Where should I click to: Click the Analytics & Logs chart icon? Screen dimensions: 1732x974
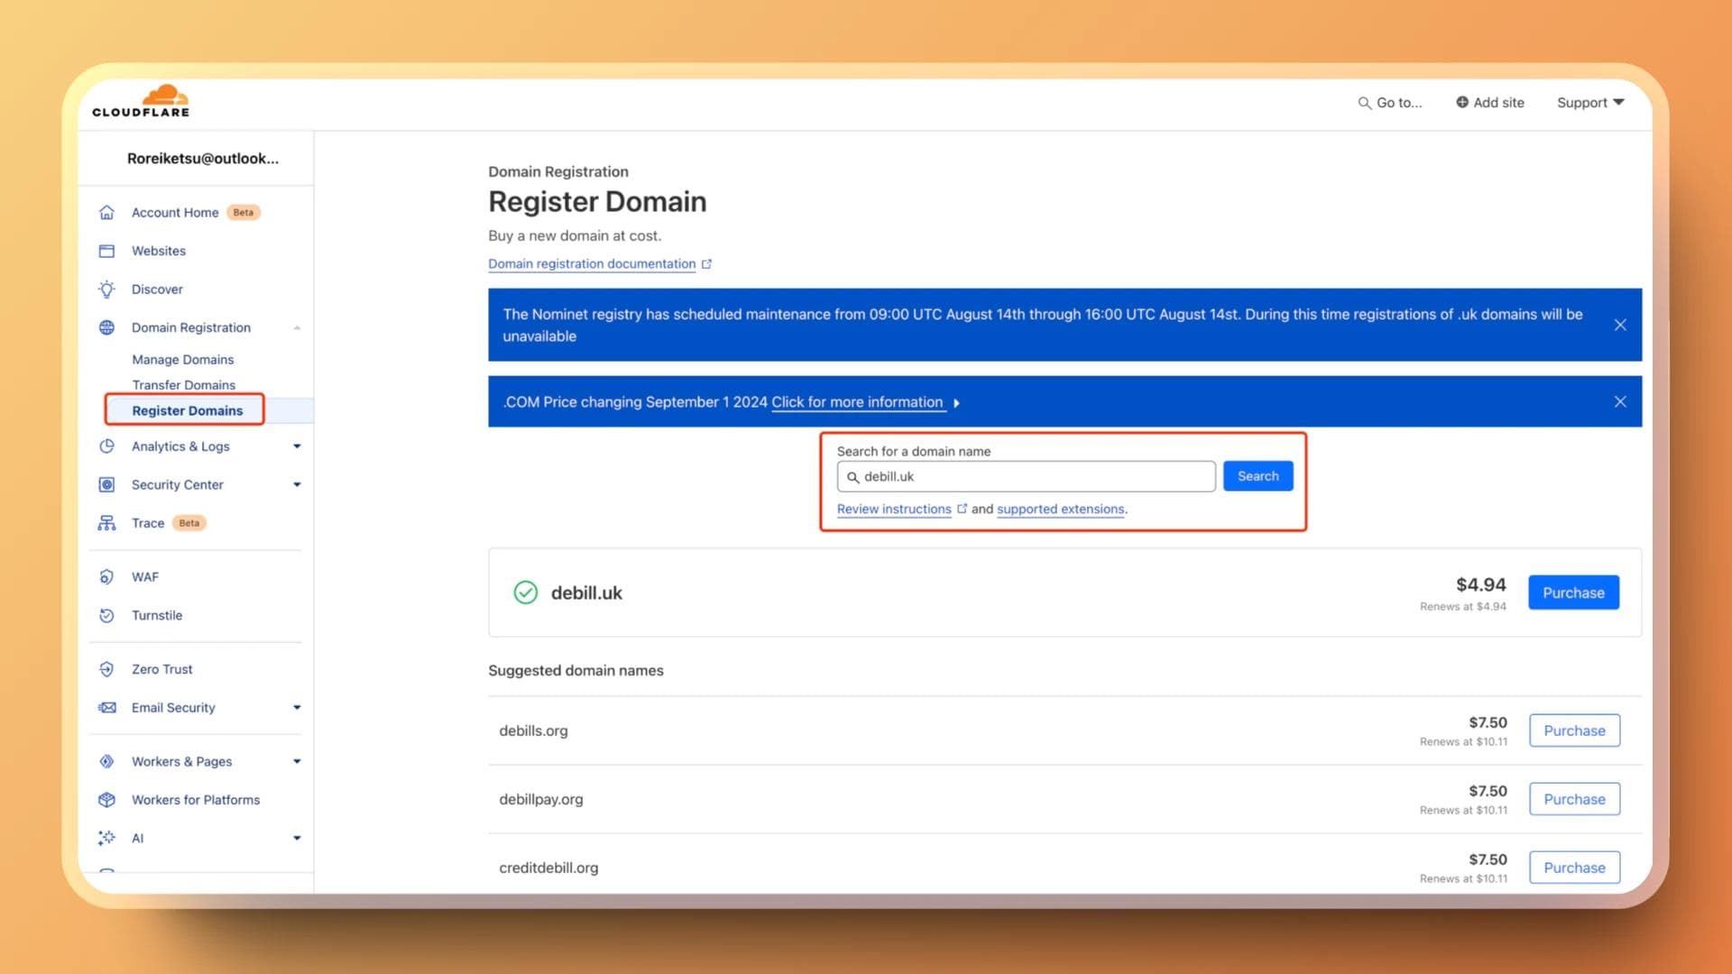click(x=106, y=446)
